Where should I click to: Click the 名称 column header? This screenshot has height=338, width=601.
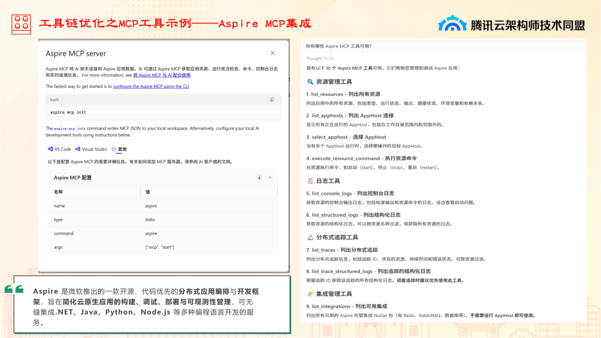58,192
